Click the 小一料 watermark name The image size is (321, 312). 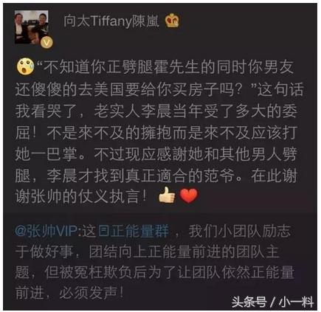[296, 302]
